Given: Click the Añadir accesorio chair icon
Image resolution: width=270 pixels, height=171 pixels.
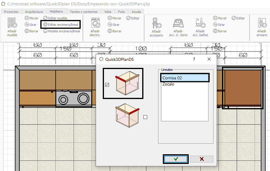Looking at the screenshot, I should (x=157, y=23).
